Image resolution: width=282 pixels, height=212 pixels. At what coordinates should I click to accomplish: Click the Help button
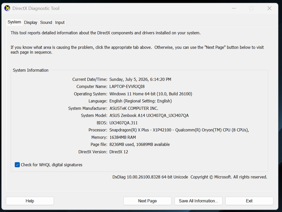coord(30,201)
